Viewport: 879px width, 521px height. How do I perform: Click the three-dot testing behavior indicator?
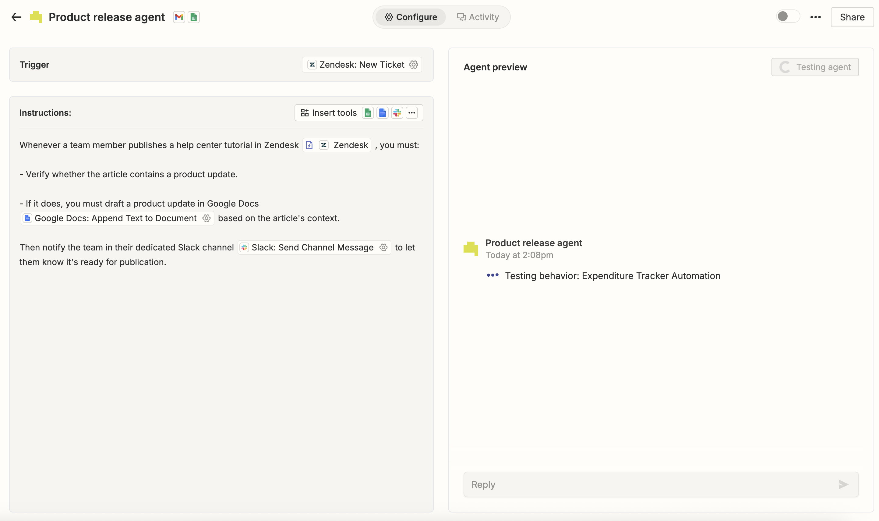coord(493,275)
